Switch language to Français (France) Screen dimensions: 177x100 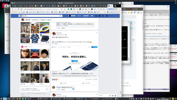point(35,90)
